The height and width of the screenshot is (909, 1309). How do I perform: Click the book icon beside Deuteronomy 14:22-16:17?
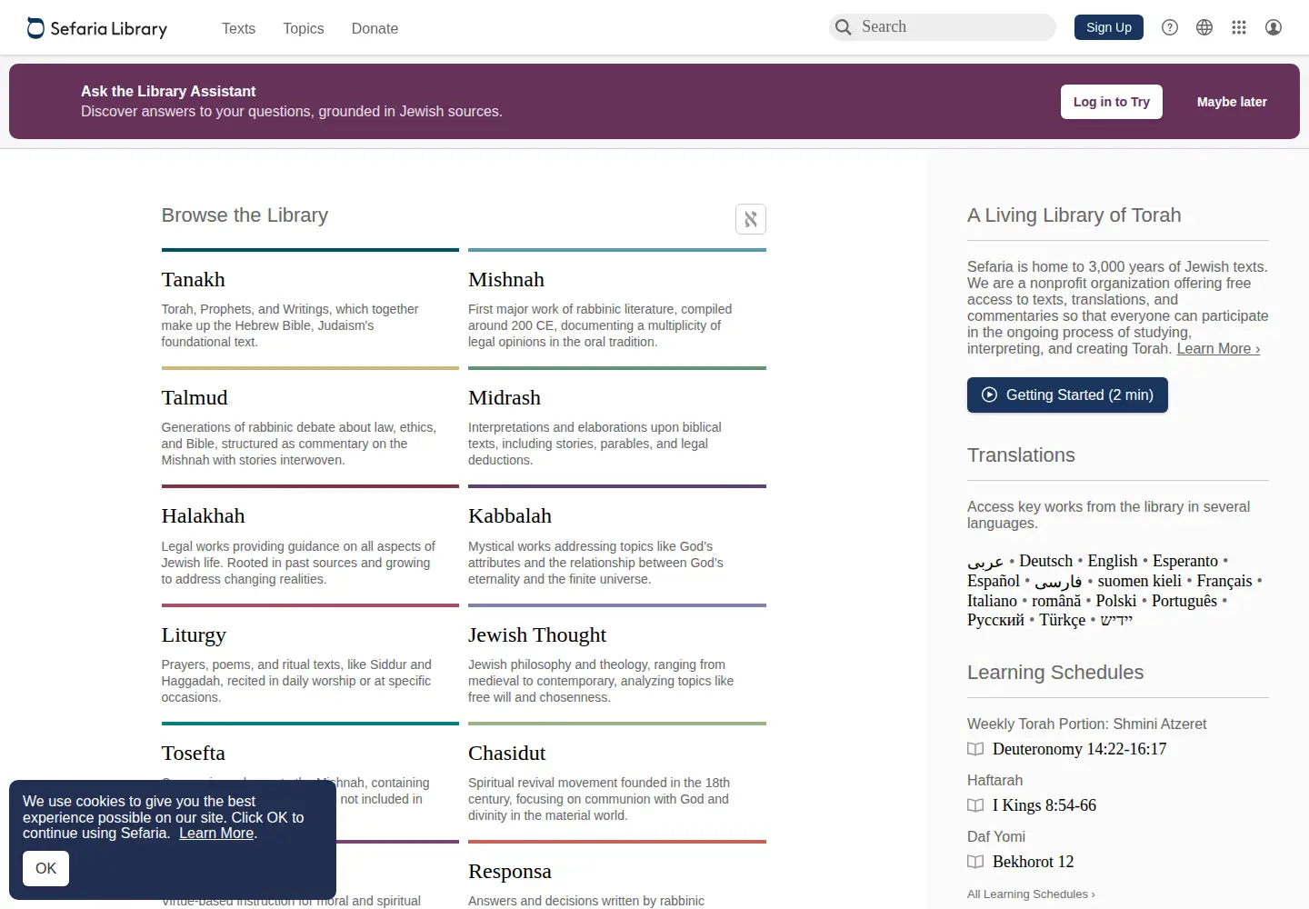975,749
